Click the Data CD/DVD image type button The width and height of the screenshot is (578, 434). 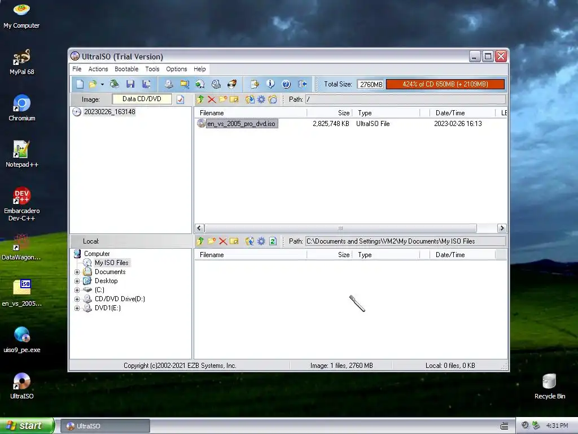[142, 99]
